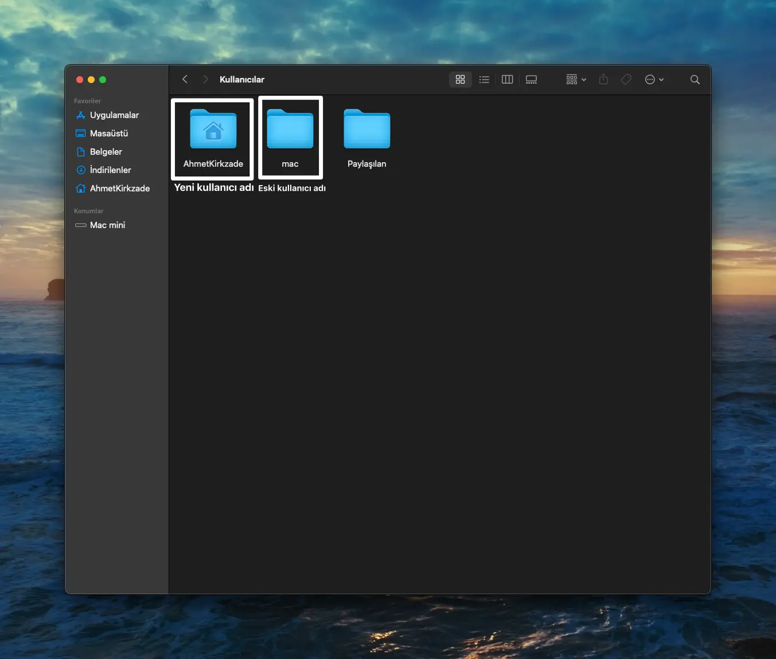
Task: Open Uygulamalar in the sidebar
Action: (115, 115)
